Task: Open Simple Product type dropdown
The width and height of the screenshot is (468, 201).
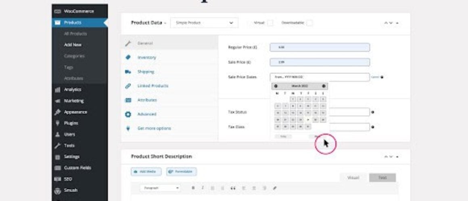Action: (x=204, y=23)
